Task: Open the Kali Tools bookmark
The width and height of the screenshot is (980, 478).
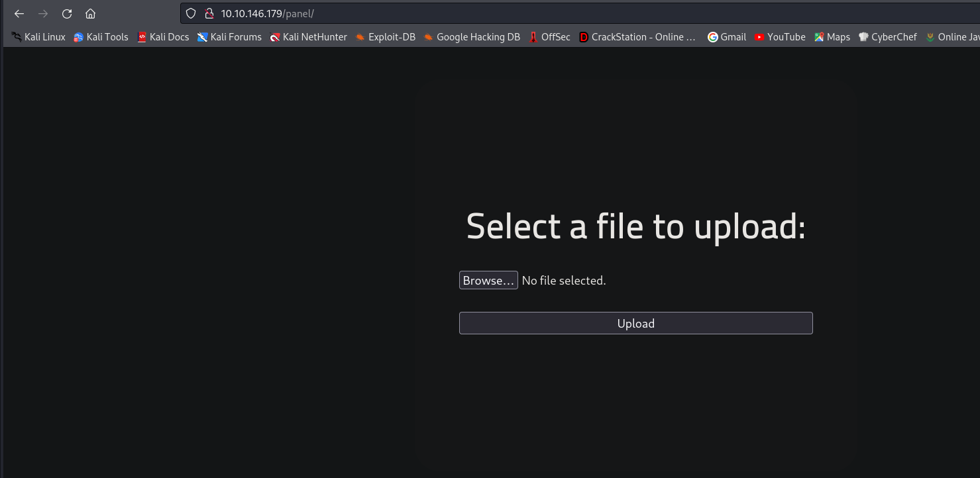Action: coord(101,37)
